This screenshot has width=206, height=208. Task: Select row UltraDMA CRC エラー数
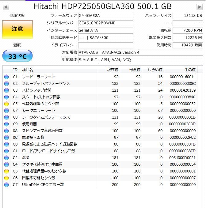click(x=100, y=185)
